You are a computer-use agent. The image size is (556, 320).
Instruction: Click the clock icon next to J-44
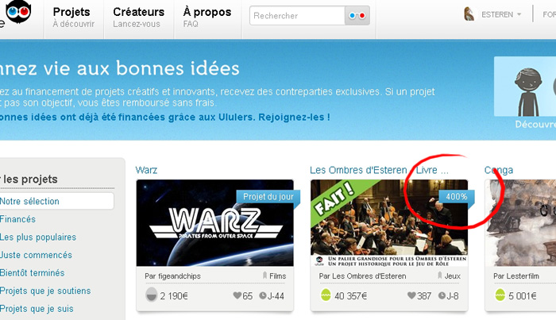pyautogui.click(x=262, y=295)
